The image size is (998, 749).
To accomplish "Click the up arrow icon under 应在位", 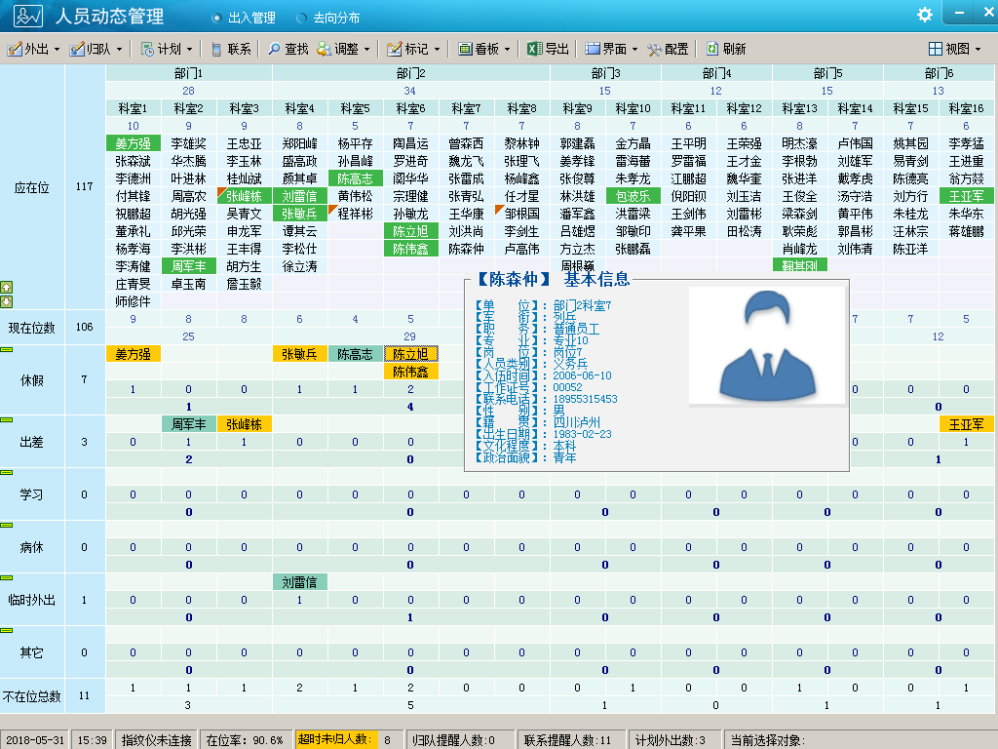I will (x=7, y=288).
